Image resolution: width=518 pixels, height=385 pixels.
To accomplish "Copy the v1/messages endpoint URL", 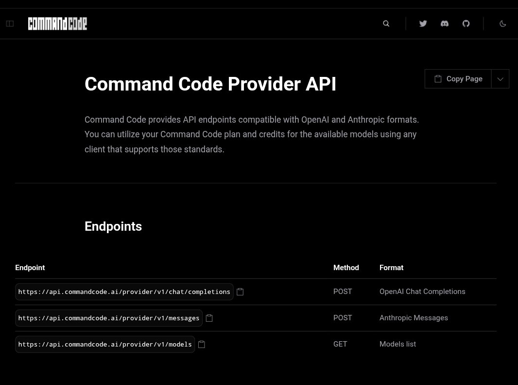I will 209,318.
